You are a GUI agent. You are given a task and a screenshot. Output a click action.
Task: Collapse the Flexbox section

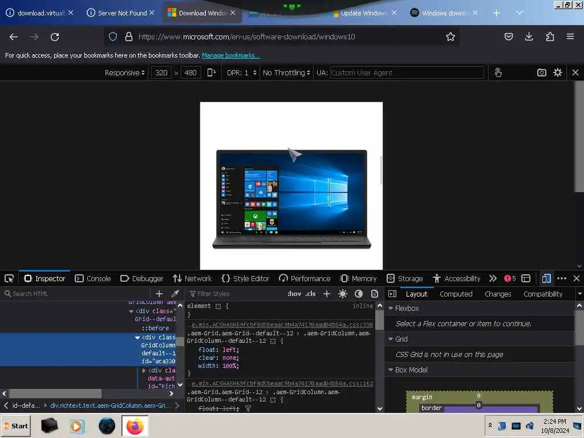(391, 309)
